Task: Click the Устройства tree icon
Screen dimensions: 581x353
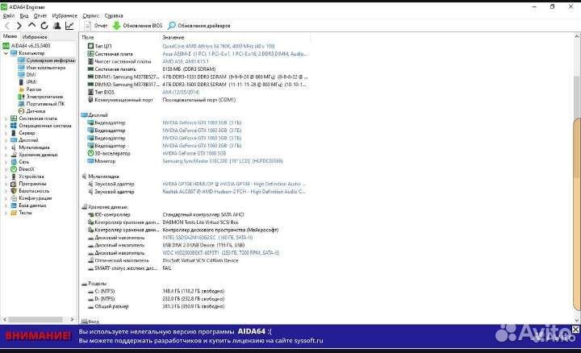Action: pos(14,176)
